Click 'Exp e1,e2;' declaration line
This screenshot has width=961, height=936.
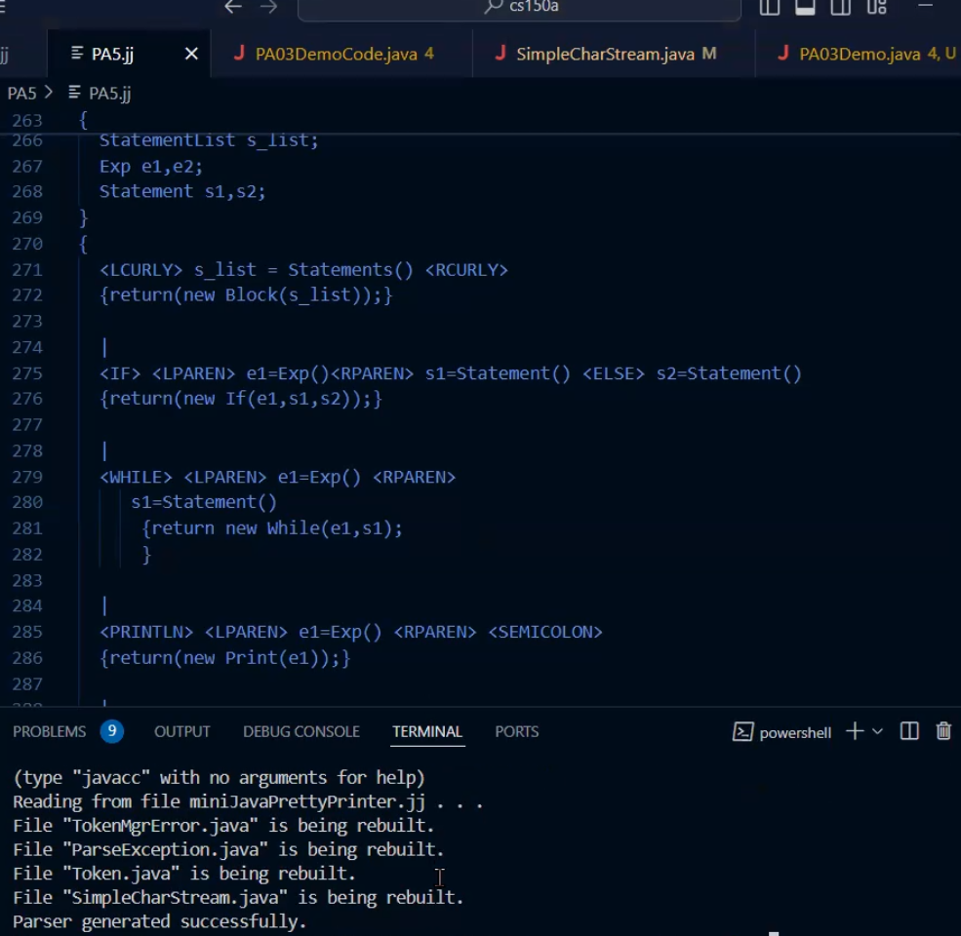tap(151, 166)
